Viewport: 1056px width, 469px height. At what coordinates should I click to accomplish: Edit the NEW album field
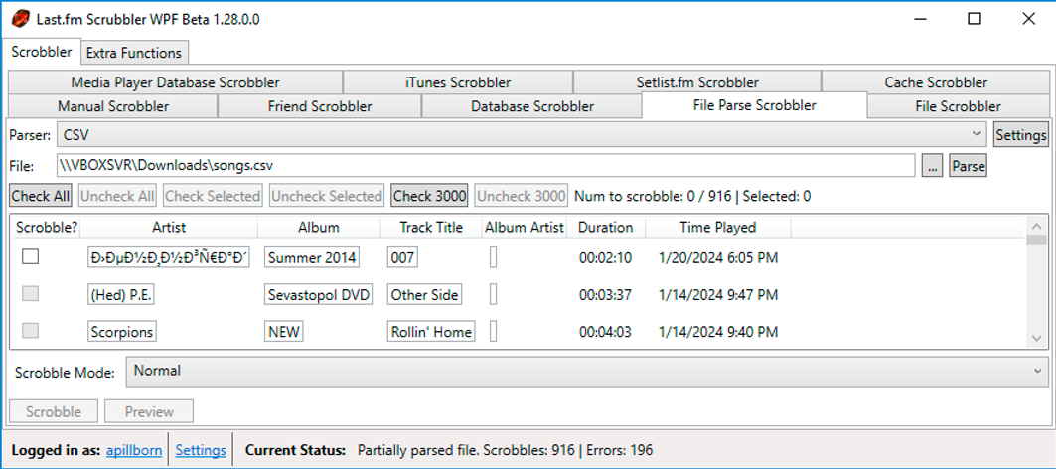click(284, 332)
